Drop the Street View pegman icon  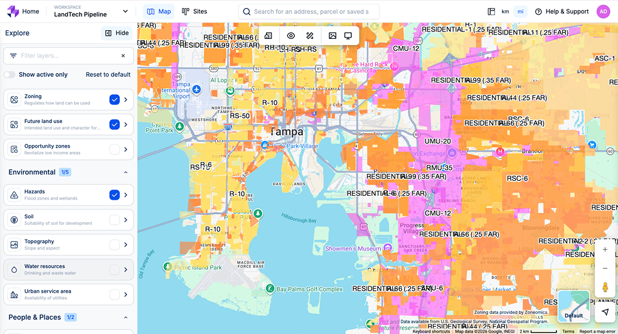pos(605,288)
